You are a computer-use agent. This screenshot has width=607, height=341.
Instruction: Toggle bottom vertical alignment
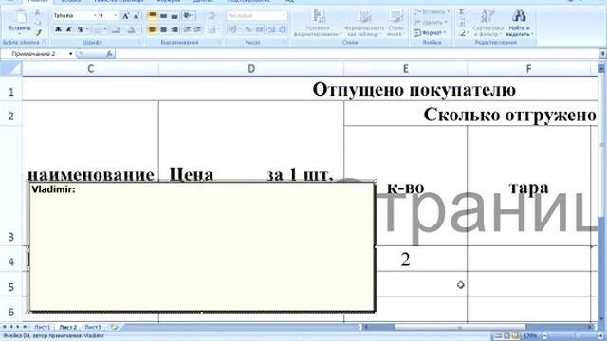pyautogui.click(x=175, y=16)
